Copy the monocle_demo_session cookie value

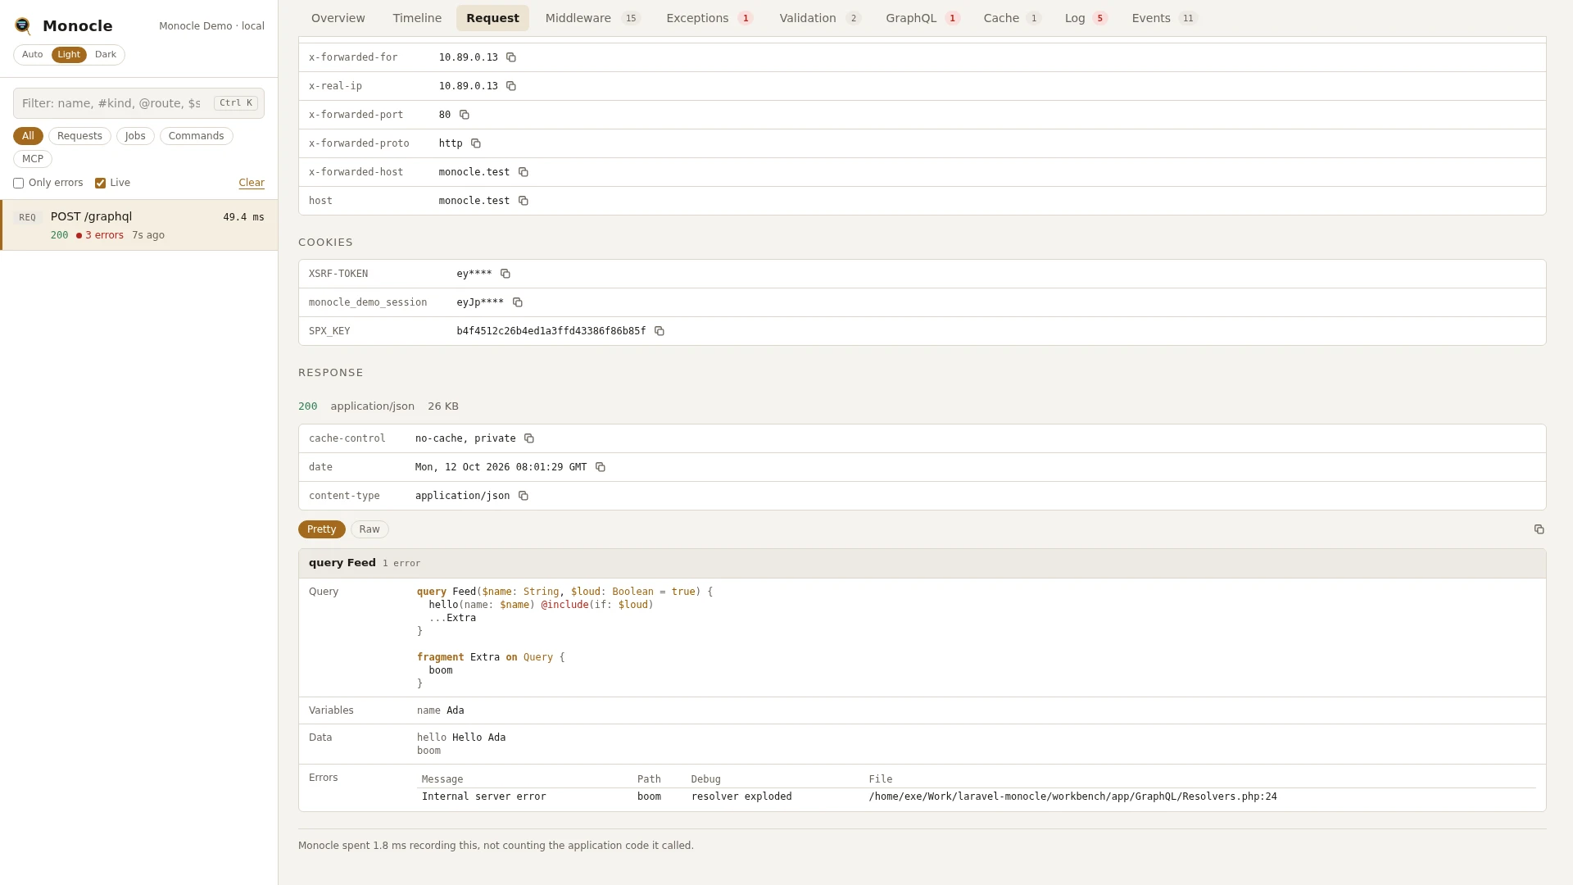tap(518, 302)
